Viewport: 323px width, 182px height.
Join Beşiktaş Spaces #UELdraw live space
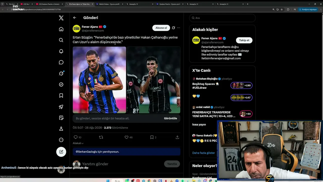205,86
